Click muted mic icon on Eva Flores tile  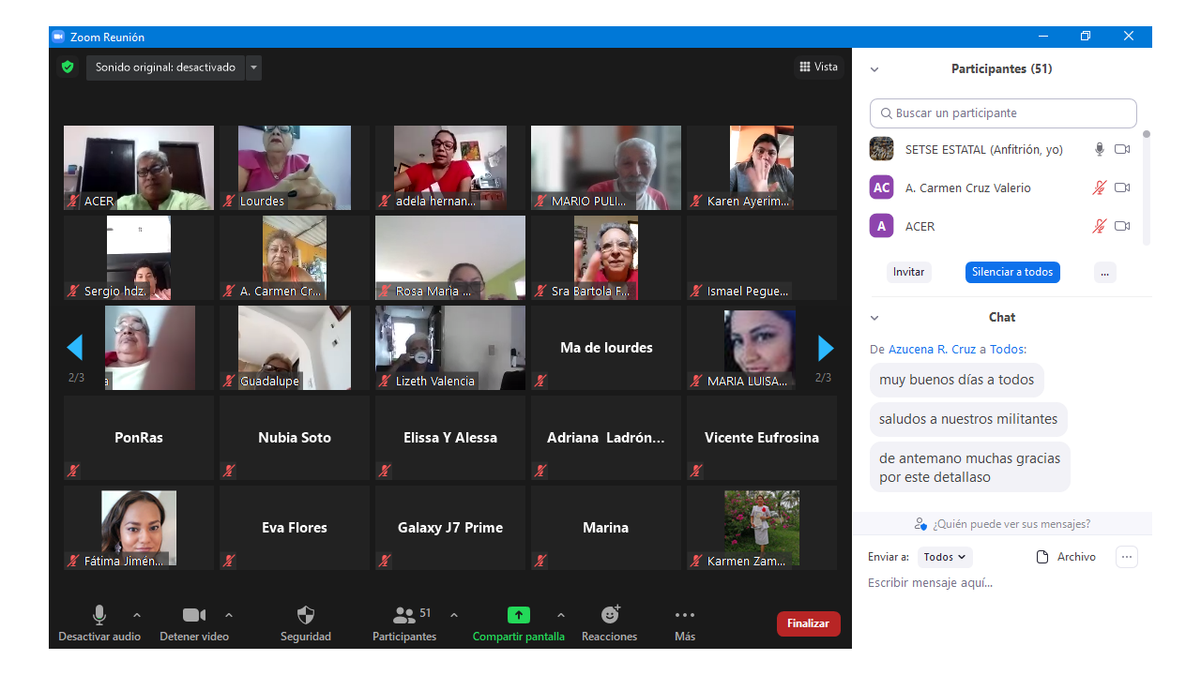point(228,561)
